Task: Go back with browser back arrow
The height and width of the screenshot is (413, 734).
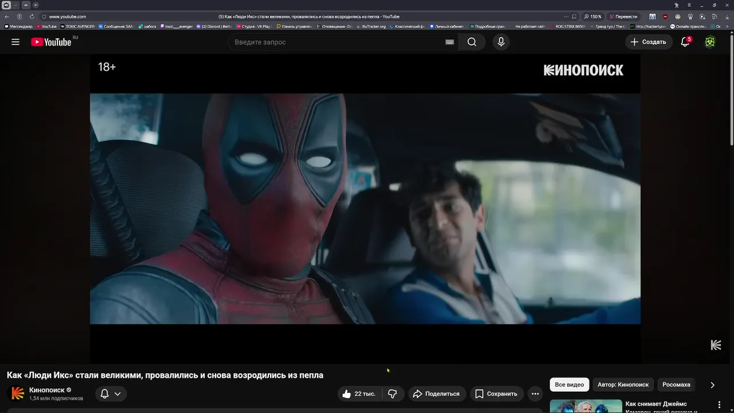Action: coord(7,17)
